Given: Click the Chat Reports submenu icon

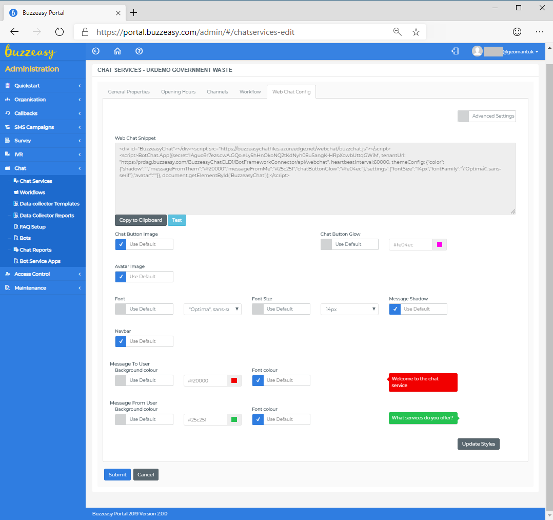Looking at the screenshot, I should coord(16,249).
